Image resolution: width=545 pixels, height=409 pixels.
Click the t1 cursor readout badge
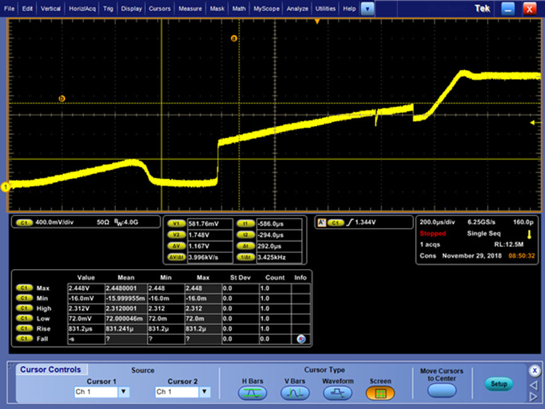(x=245, y=224)
